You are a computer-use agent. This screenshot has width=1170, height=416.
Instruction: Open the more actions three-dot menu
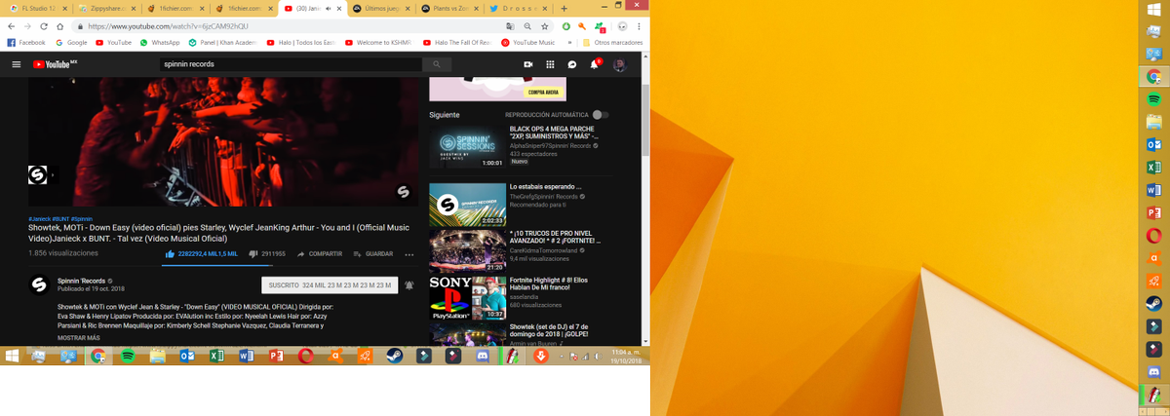[x=409, y=254]
